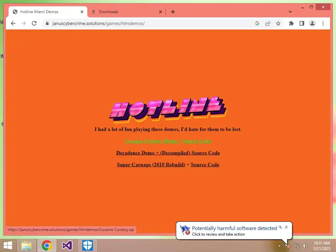Viewport: 336px width, 252px height.
Task: Open a new tab with plus button
Action: tap(173, 12)
